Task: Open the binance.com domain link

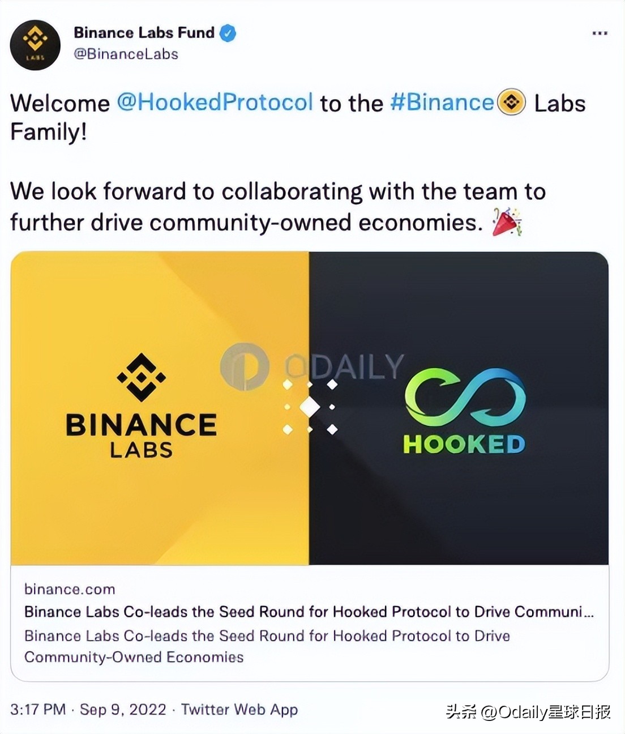Action: point(70,589)
